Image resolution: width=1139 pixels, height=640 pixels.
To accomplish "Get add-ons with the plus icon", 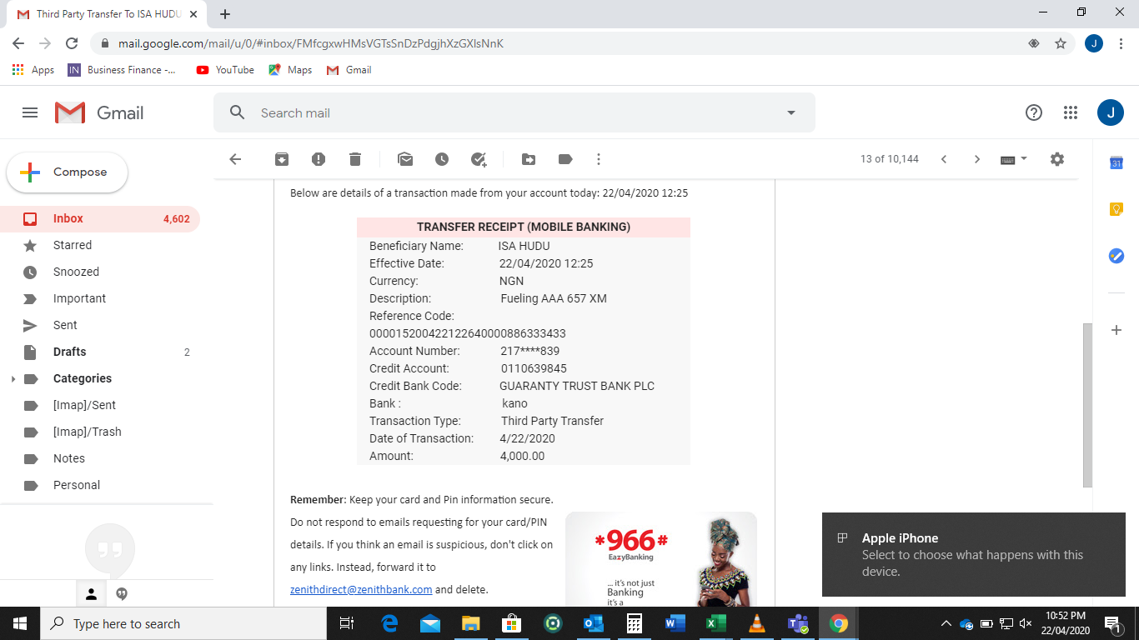I will point(1116,330).
